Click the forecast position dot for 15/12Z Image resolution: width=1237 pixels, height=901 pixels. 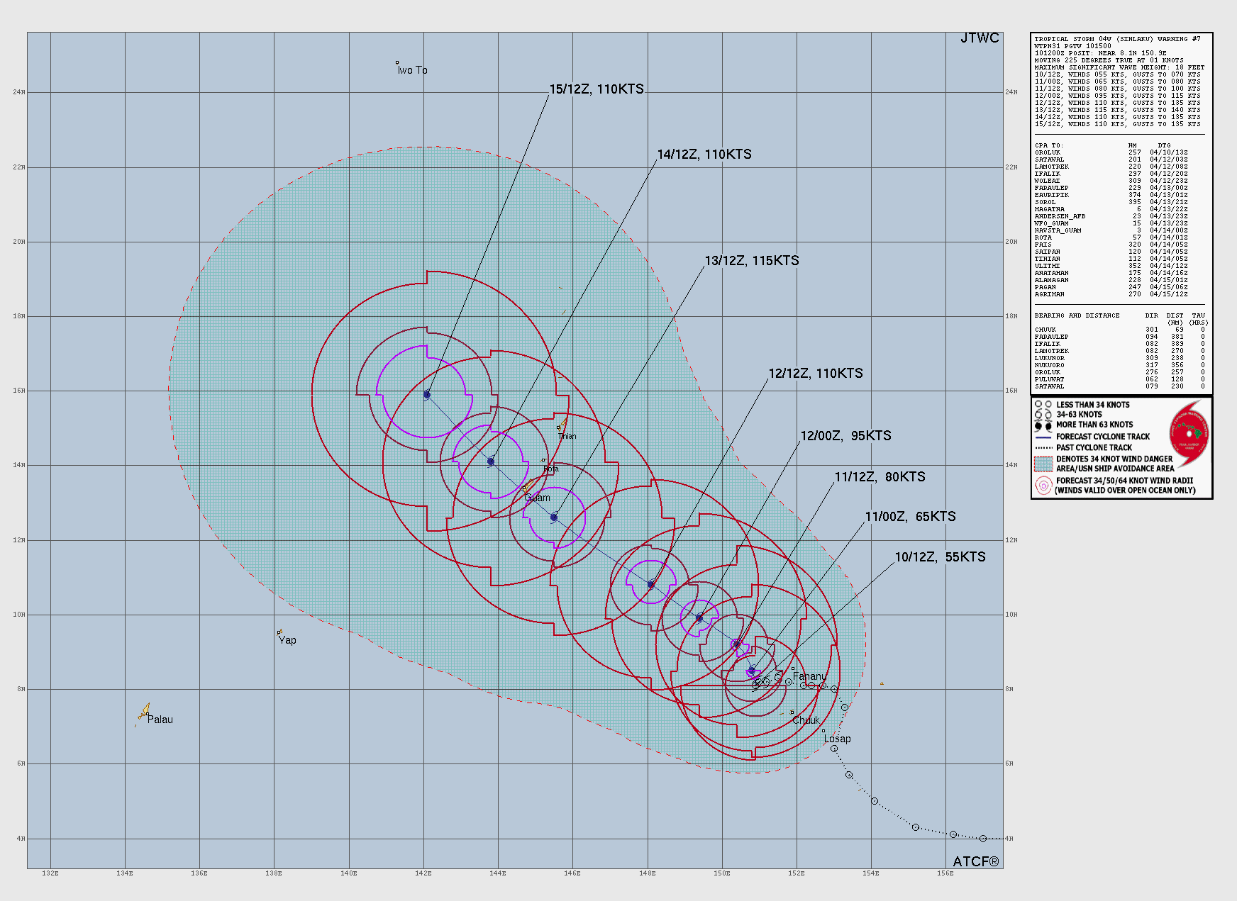click(x=427, y=395)
